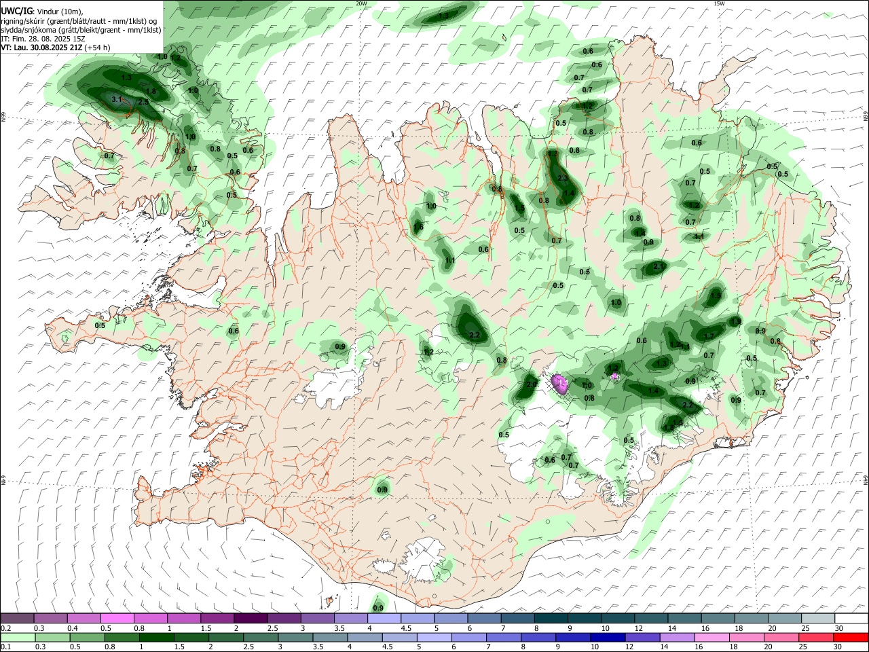The height and width of the screenshot is (652, 869).
Task: Pick the bright red swatch after 30
Action: point(851,637)
